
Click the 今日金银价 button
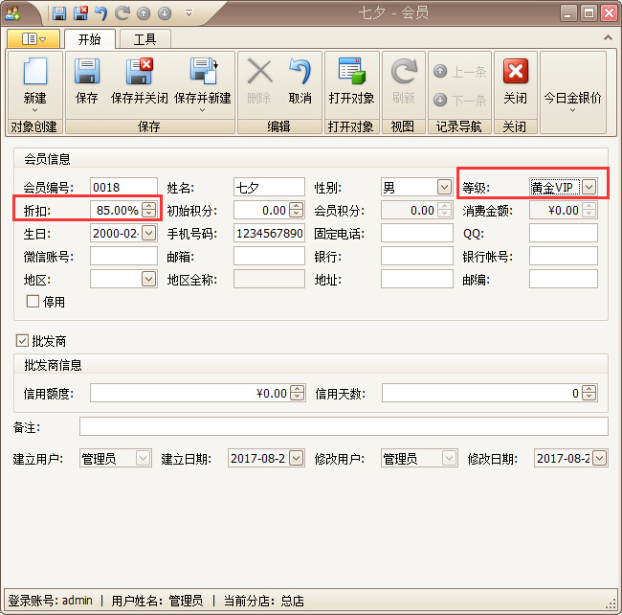pyautogui.click(x=572, y=98)
